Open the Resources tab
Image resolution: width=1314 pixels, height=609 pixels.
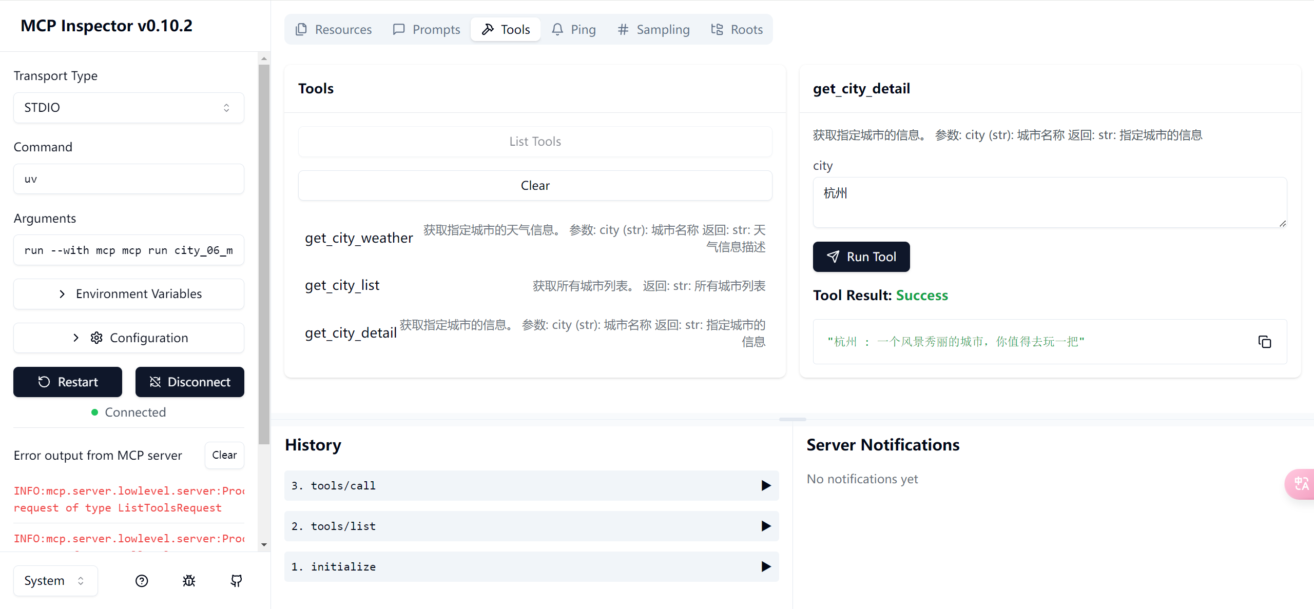333,29
